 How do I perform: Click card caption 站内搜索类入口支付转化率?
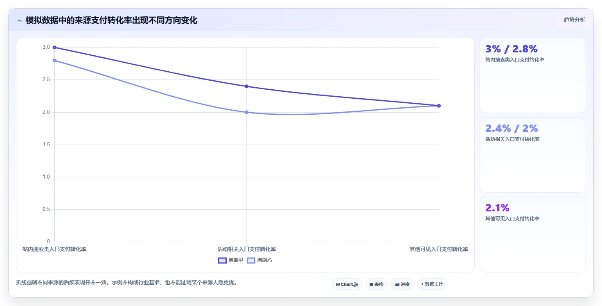coord(515,60)
